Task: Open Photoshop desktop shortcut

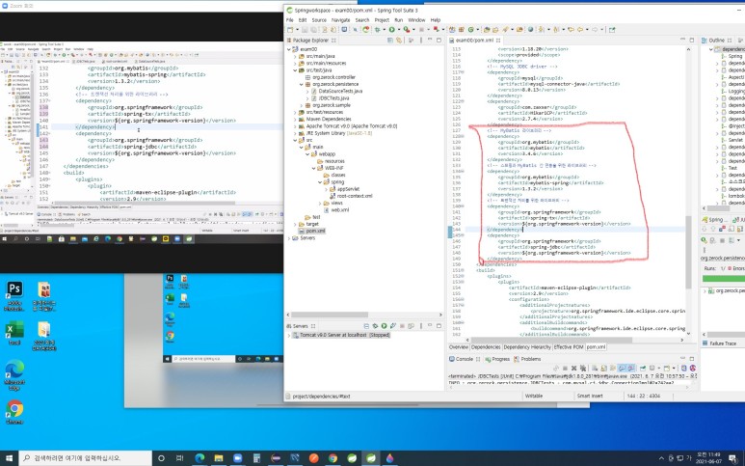Action: pyautogui.click(x=14, y=296)
